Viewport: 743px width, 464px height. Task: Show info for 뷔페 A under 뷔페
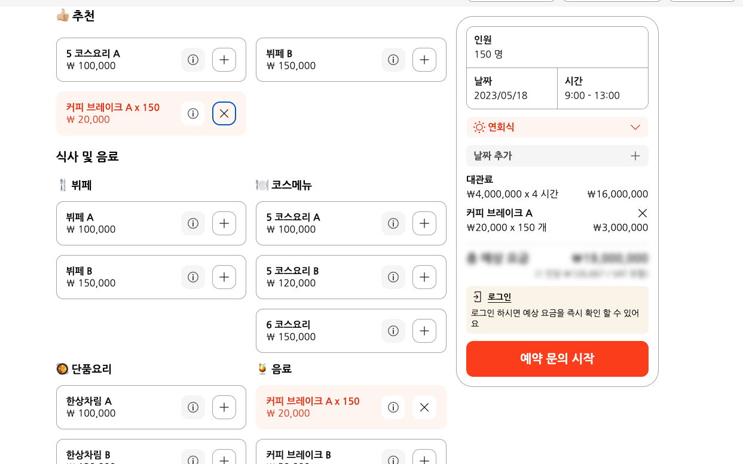tap(193, 223)
